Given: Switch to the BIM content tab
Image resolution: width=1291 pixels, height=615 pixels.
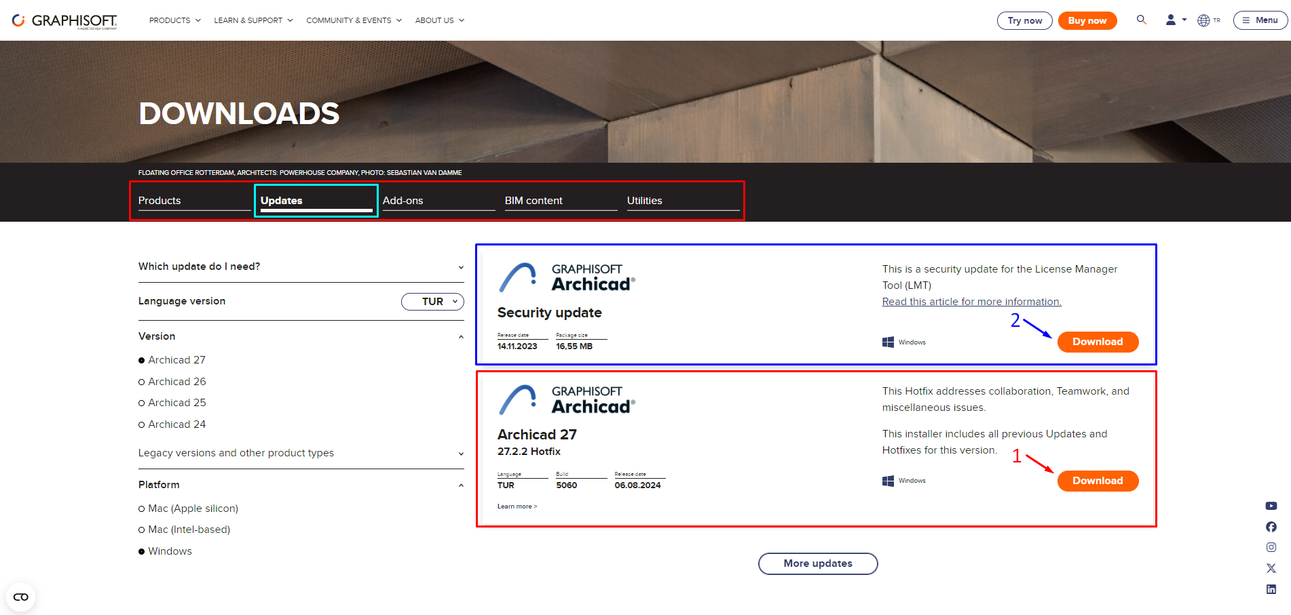Looking at the screenshot, I should (x=561, y=201).
